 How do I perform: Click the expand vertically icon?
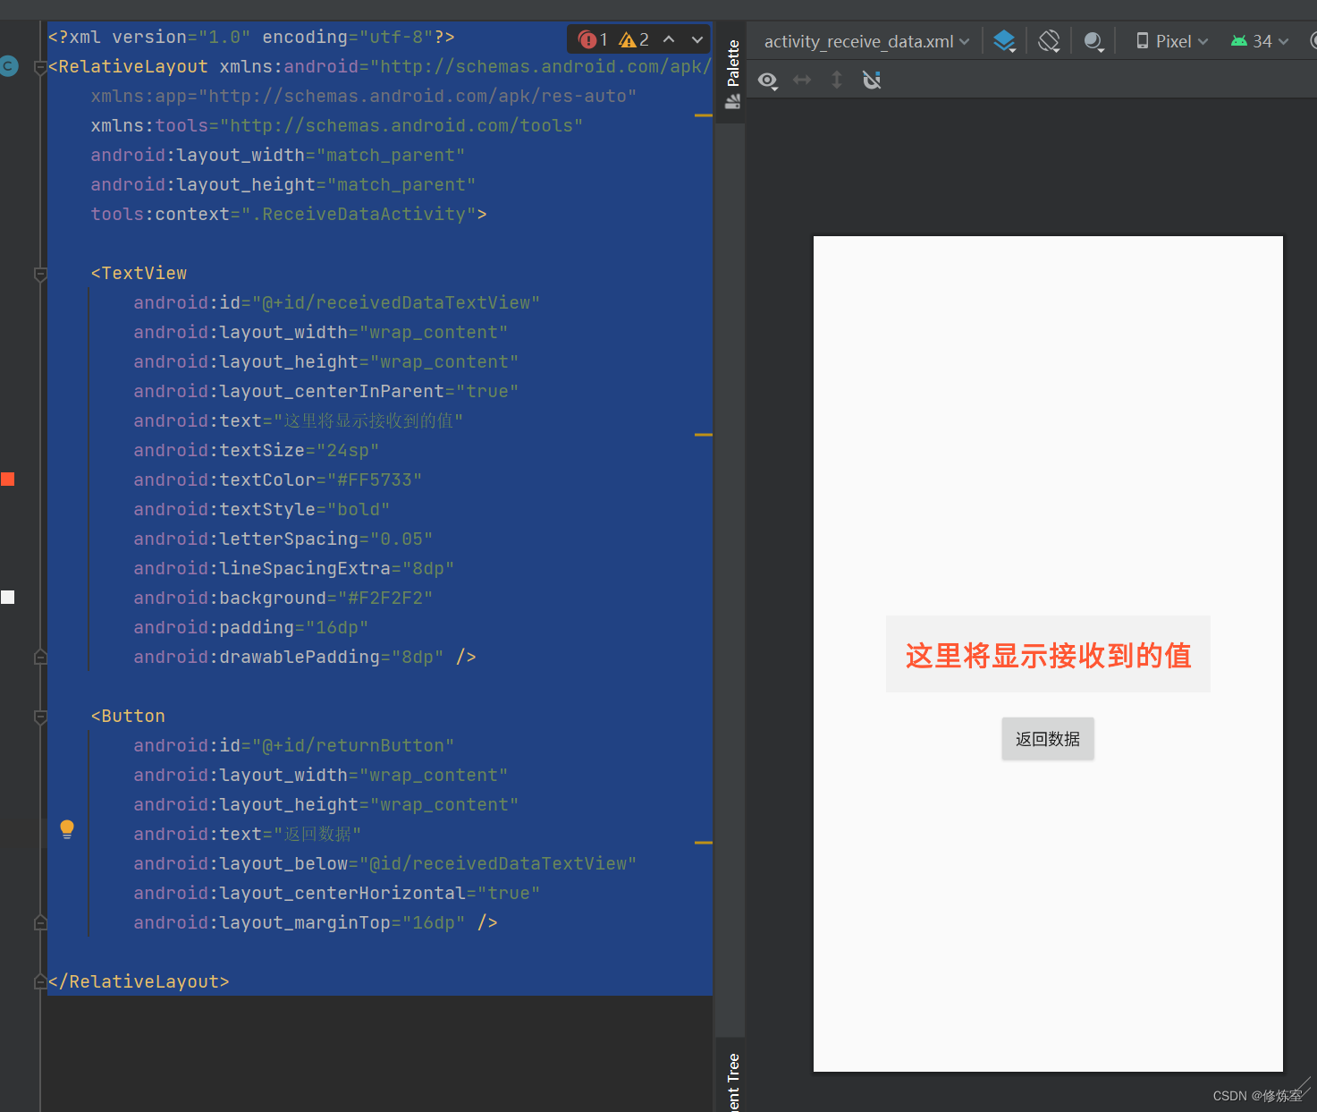click(x=837, y=80)
